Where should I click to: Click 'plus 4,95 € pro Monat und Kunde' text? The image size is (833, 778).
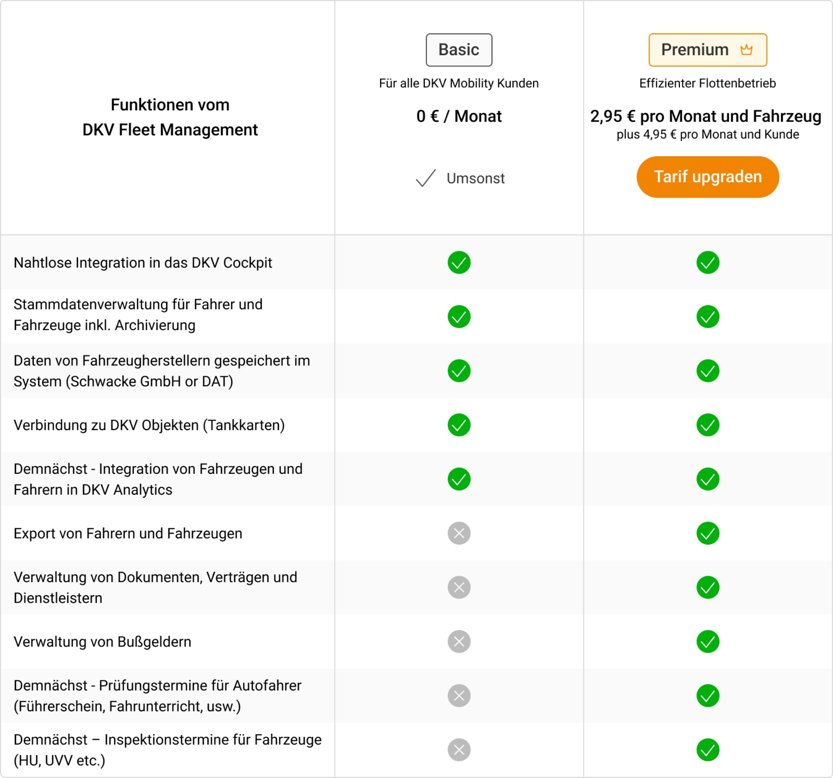(x=708, y=135)
